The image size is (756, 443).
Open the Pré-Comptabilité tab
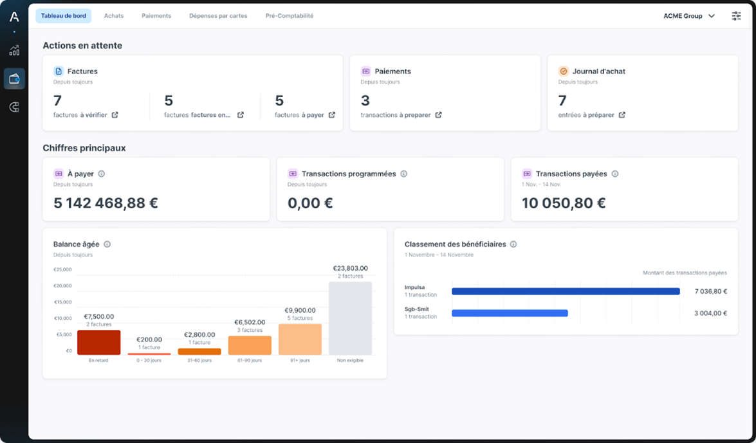[289, 15]
